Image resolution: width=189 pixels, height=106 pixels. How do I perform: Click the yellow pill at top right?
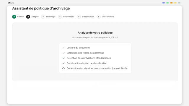pos(175,3)
